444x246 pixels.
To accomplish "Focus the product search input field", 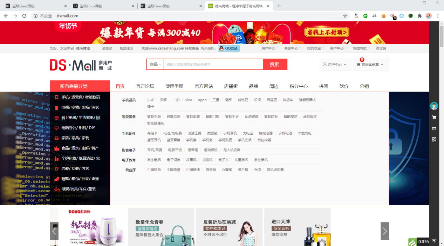I will [213, 64].
